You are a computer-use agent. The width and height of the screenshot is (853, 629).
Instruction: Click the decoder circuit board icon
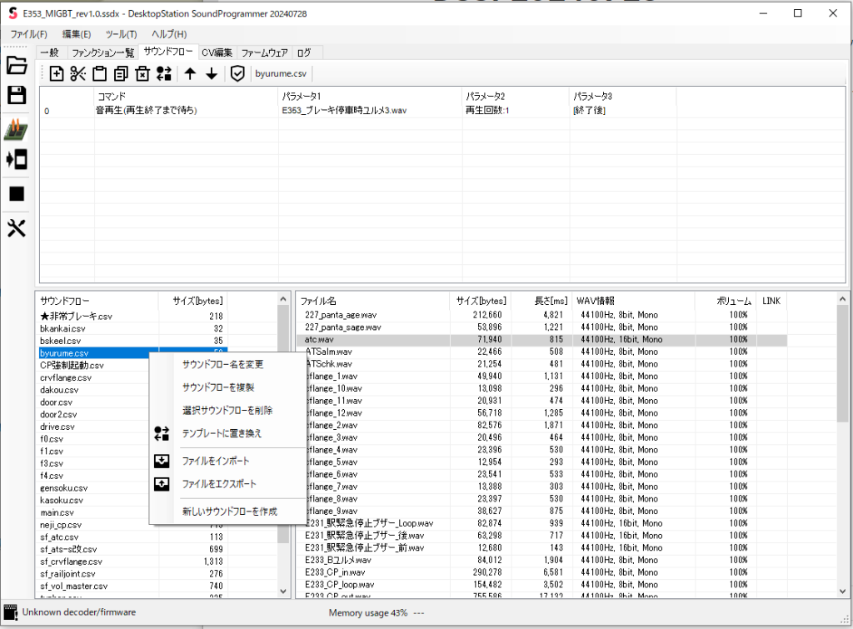click(17, 130)
